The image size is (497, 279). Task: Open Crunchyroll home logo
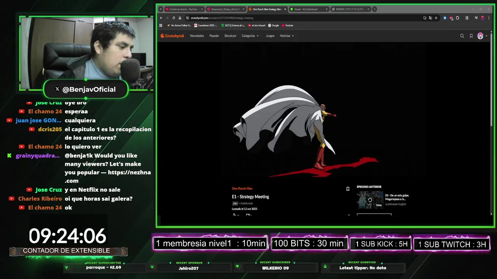coord(172,36)
